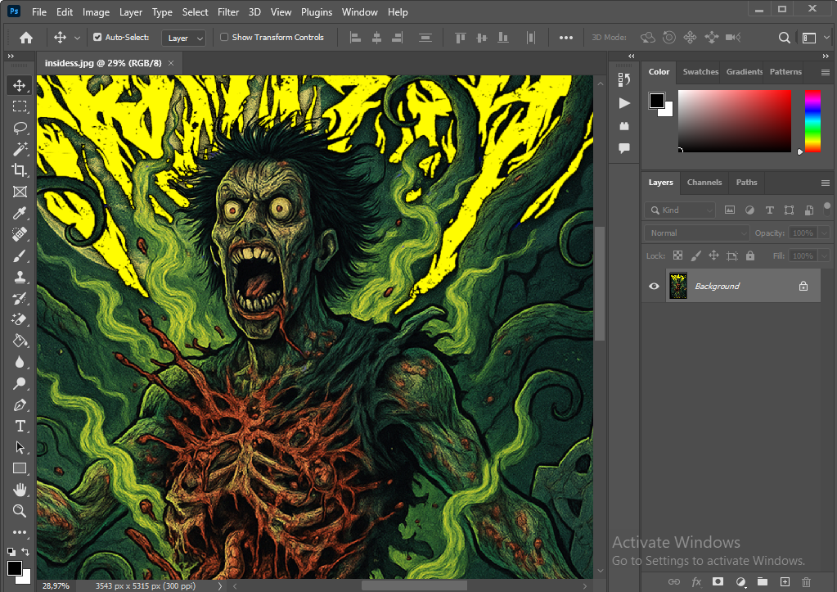Disable the Auto-Select checkbox
This screenshot has width=837, height=592.
(98, 38)
